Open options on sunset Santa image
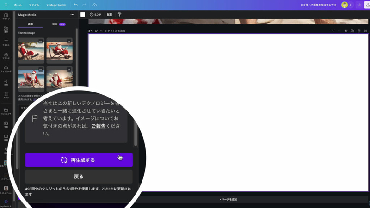This screenshot has width=370, height=208. pyautogui.click(x=68, y=70)
